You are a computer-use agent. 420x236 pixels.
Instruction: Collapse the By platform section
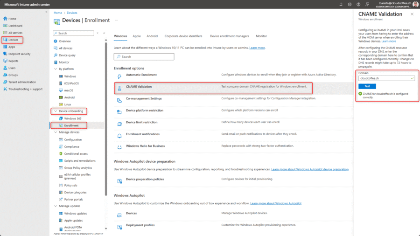[x=56, y=69]
